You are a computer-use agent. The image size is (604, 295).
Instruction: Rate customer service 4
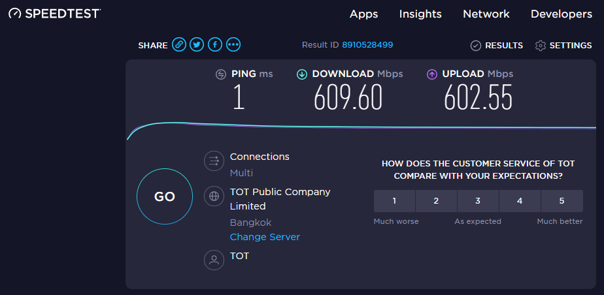pos(520,201)
